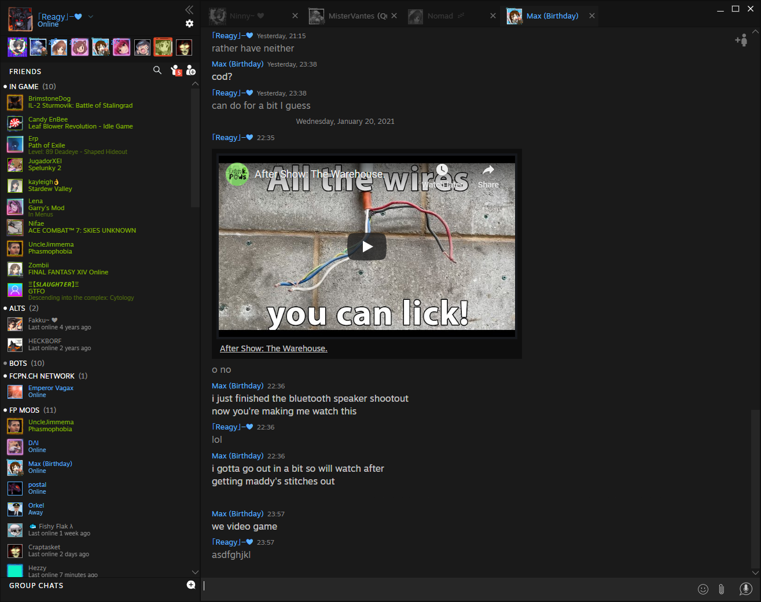
Task: Select offline friend HECKBORF
Action: tap(98, 345)
